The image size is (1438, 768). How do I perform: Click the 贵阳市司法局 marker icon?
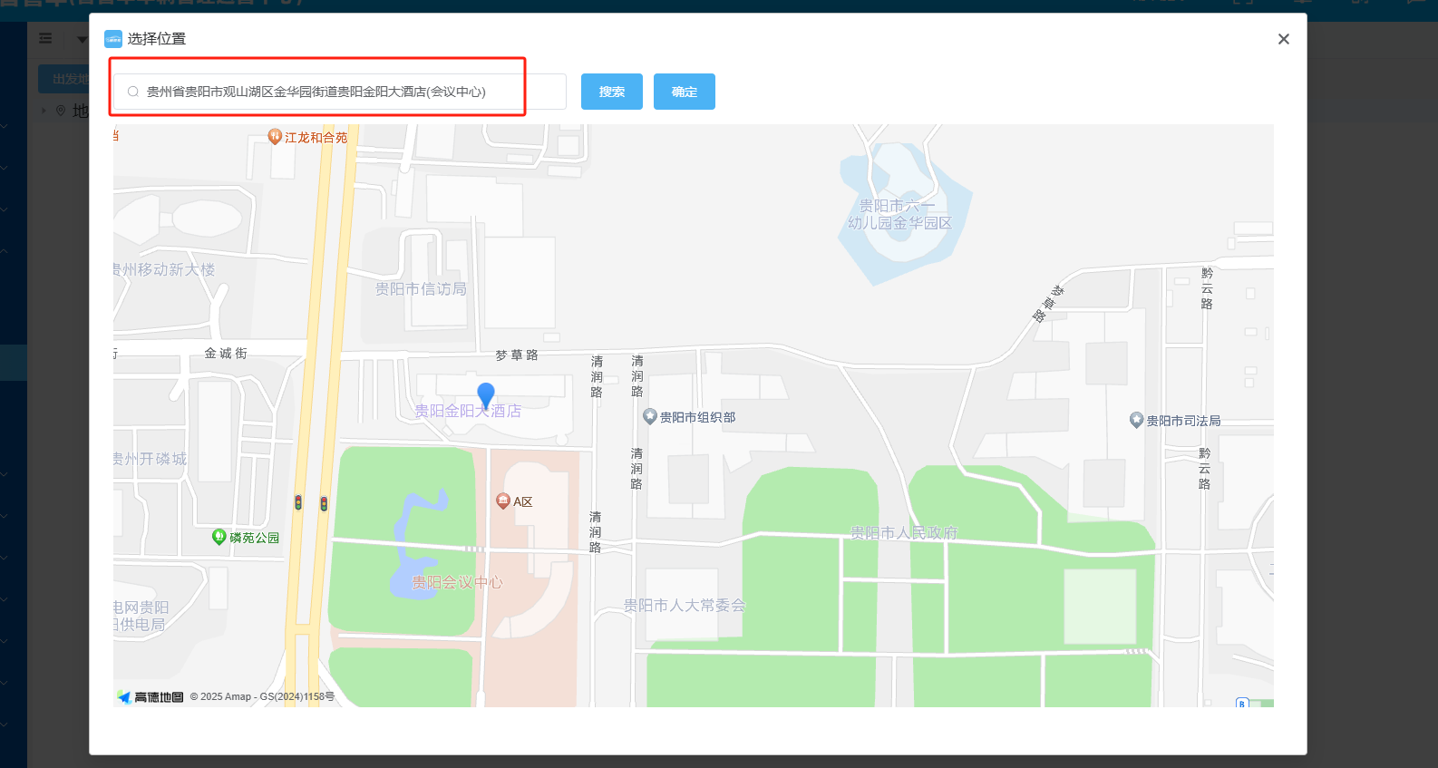1136,420
